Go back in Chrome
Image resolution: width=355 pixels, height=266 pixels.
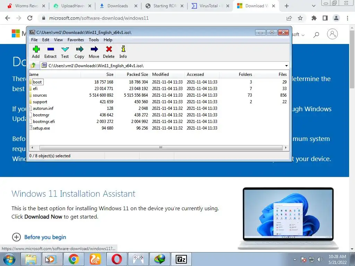pos(8,18)
